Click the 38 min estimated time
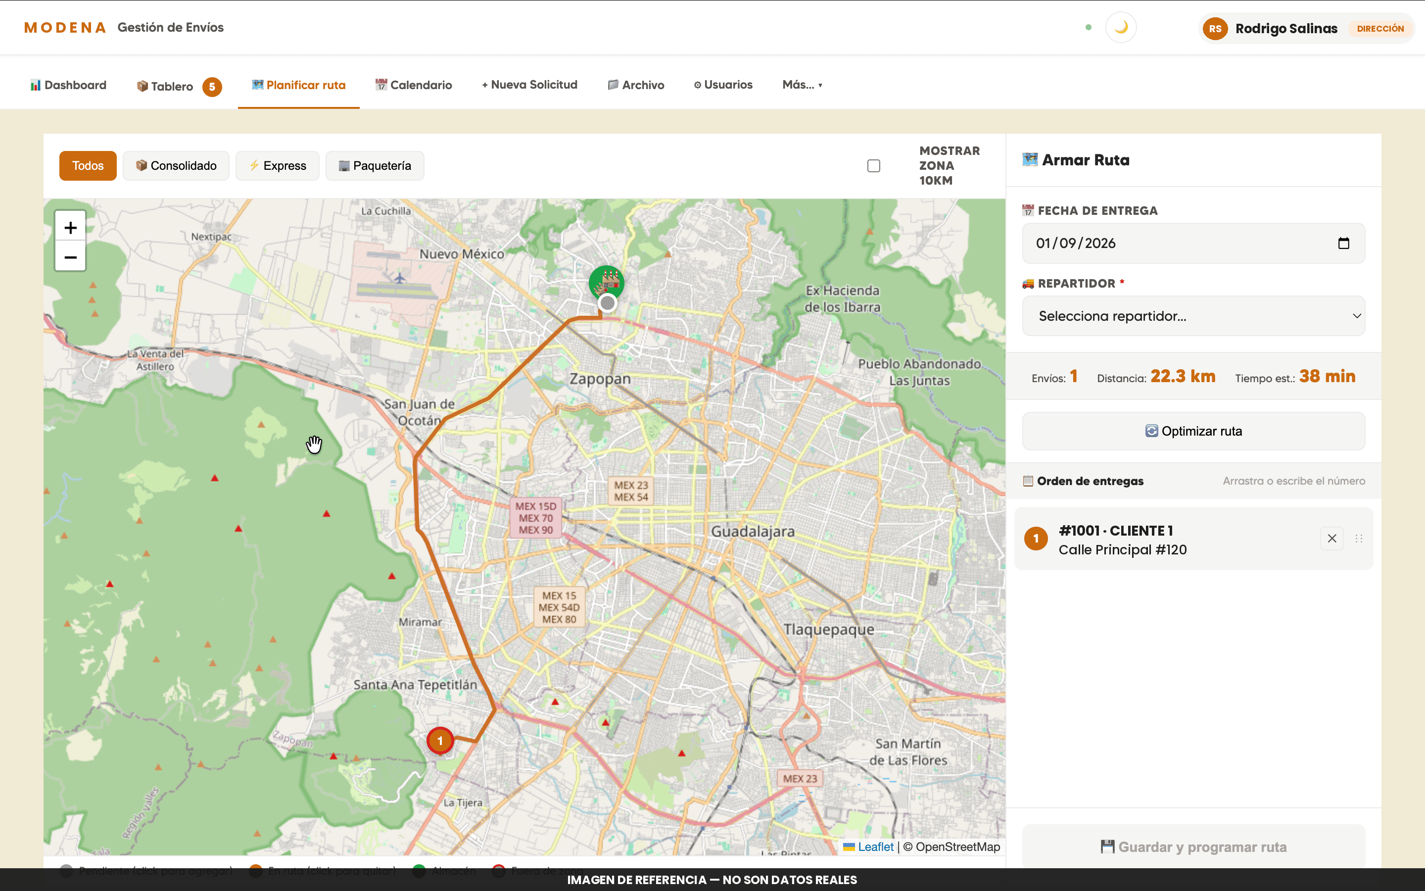 [1327, 377]
